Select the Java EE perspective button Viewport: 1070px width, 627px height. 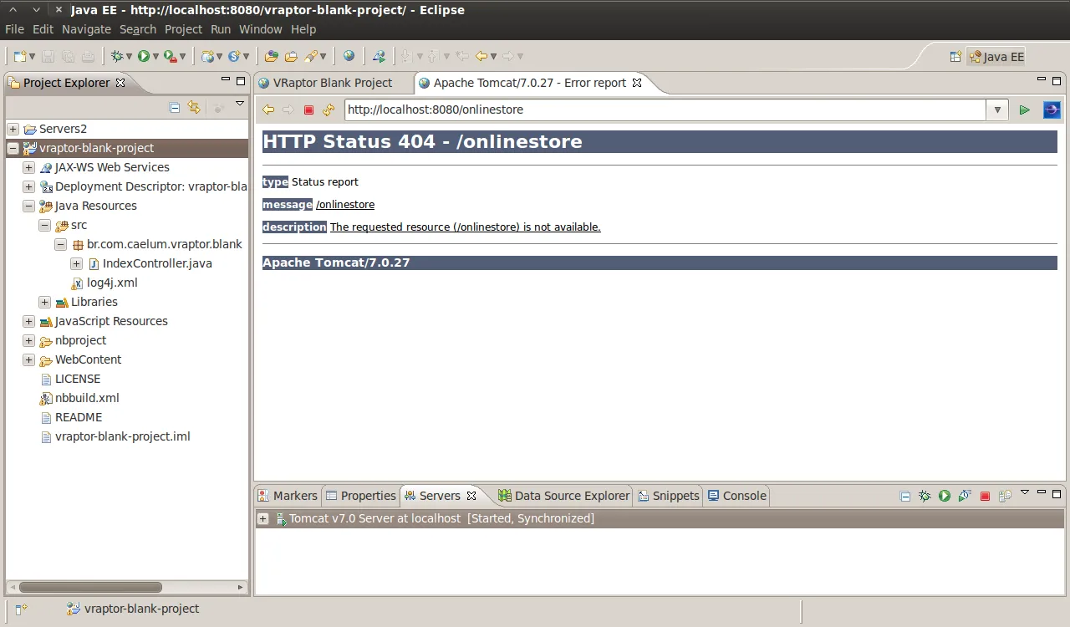coord(996,57)
